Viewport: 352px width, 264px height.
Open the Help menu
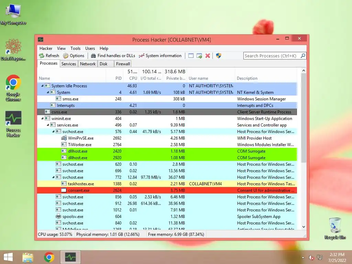click(x=104, y=48)
